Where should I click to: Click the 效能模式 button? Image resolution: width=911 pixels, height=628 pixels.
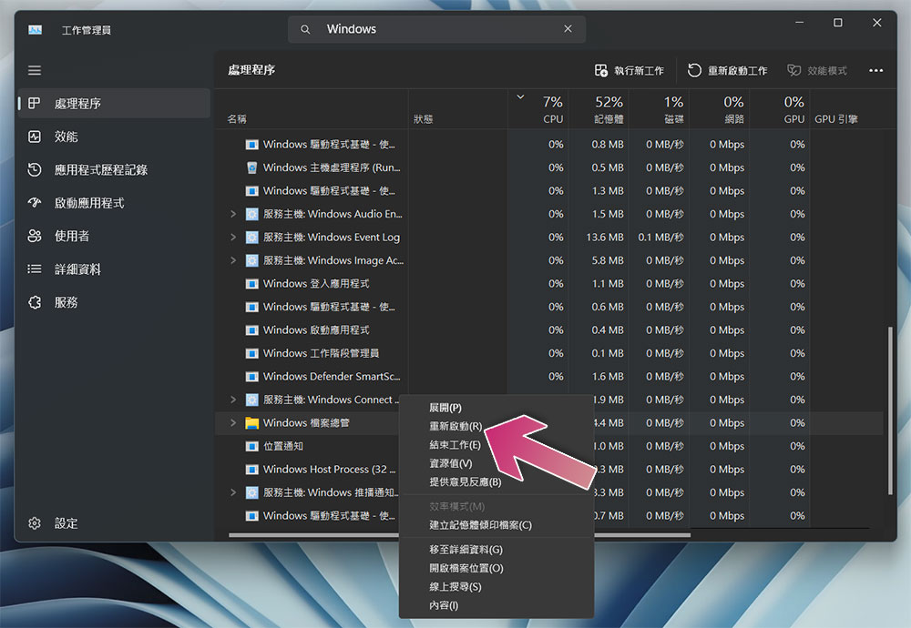817,70
